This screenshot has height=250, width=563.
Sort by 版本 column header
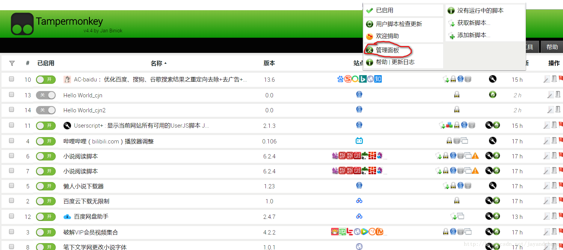pyautogui.click(x=269, y=63)
